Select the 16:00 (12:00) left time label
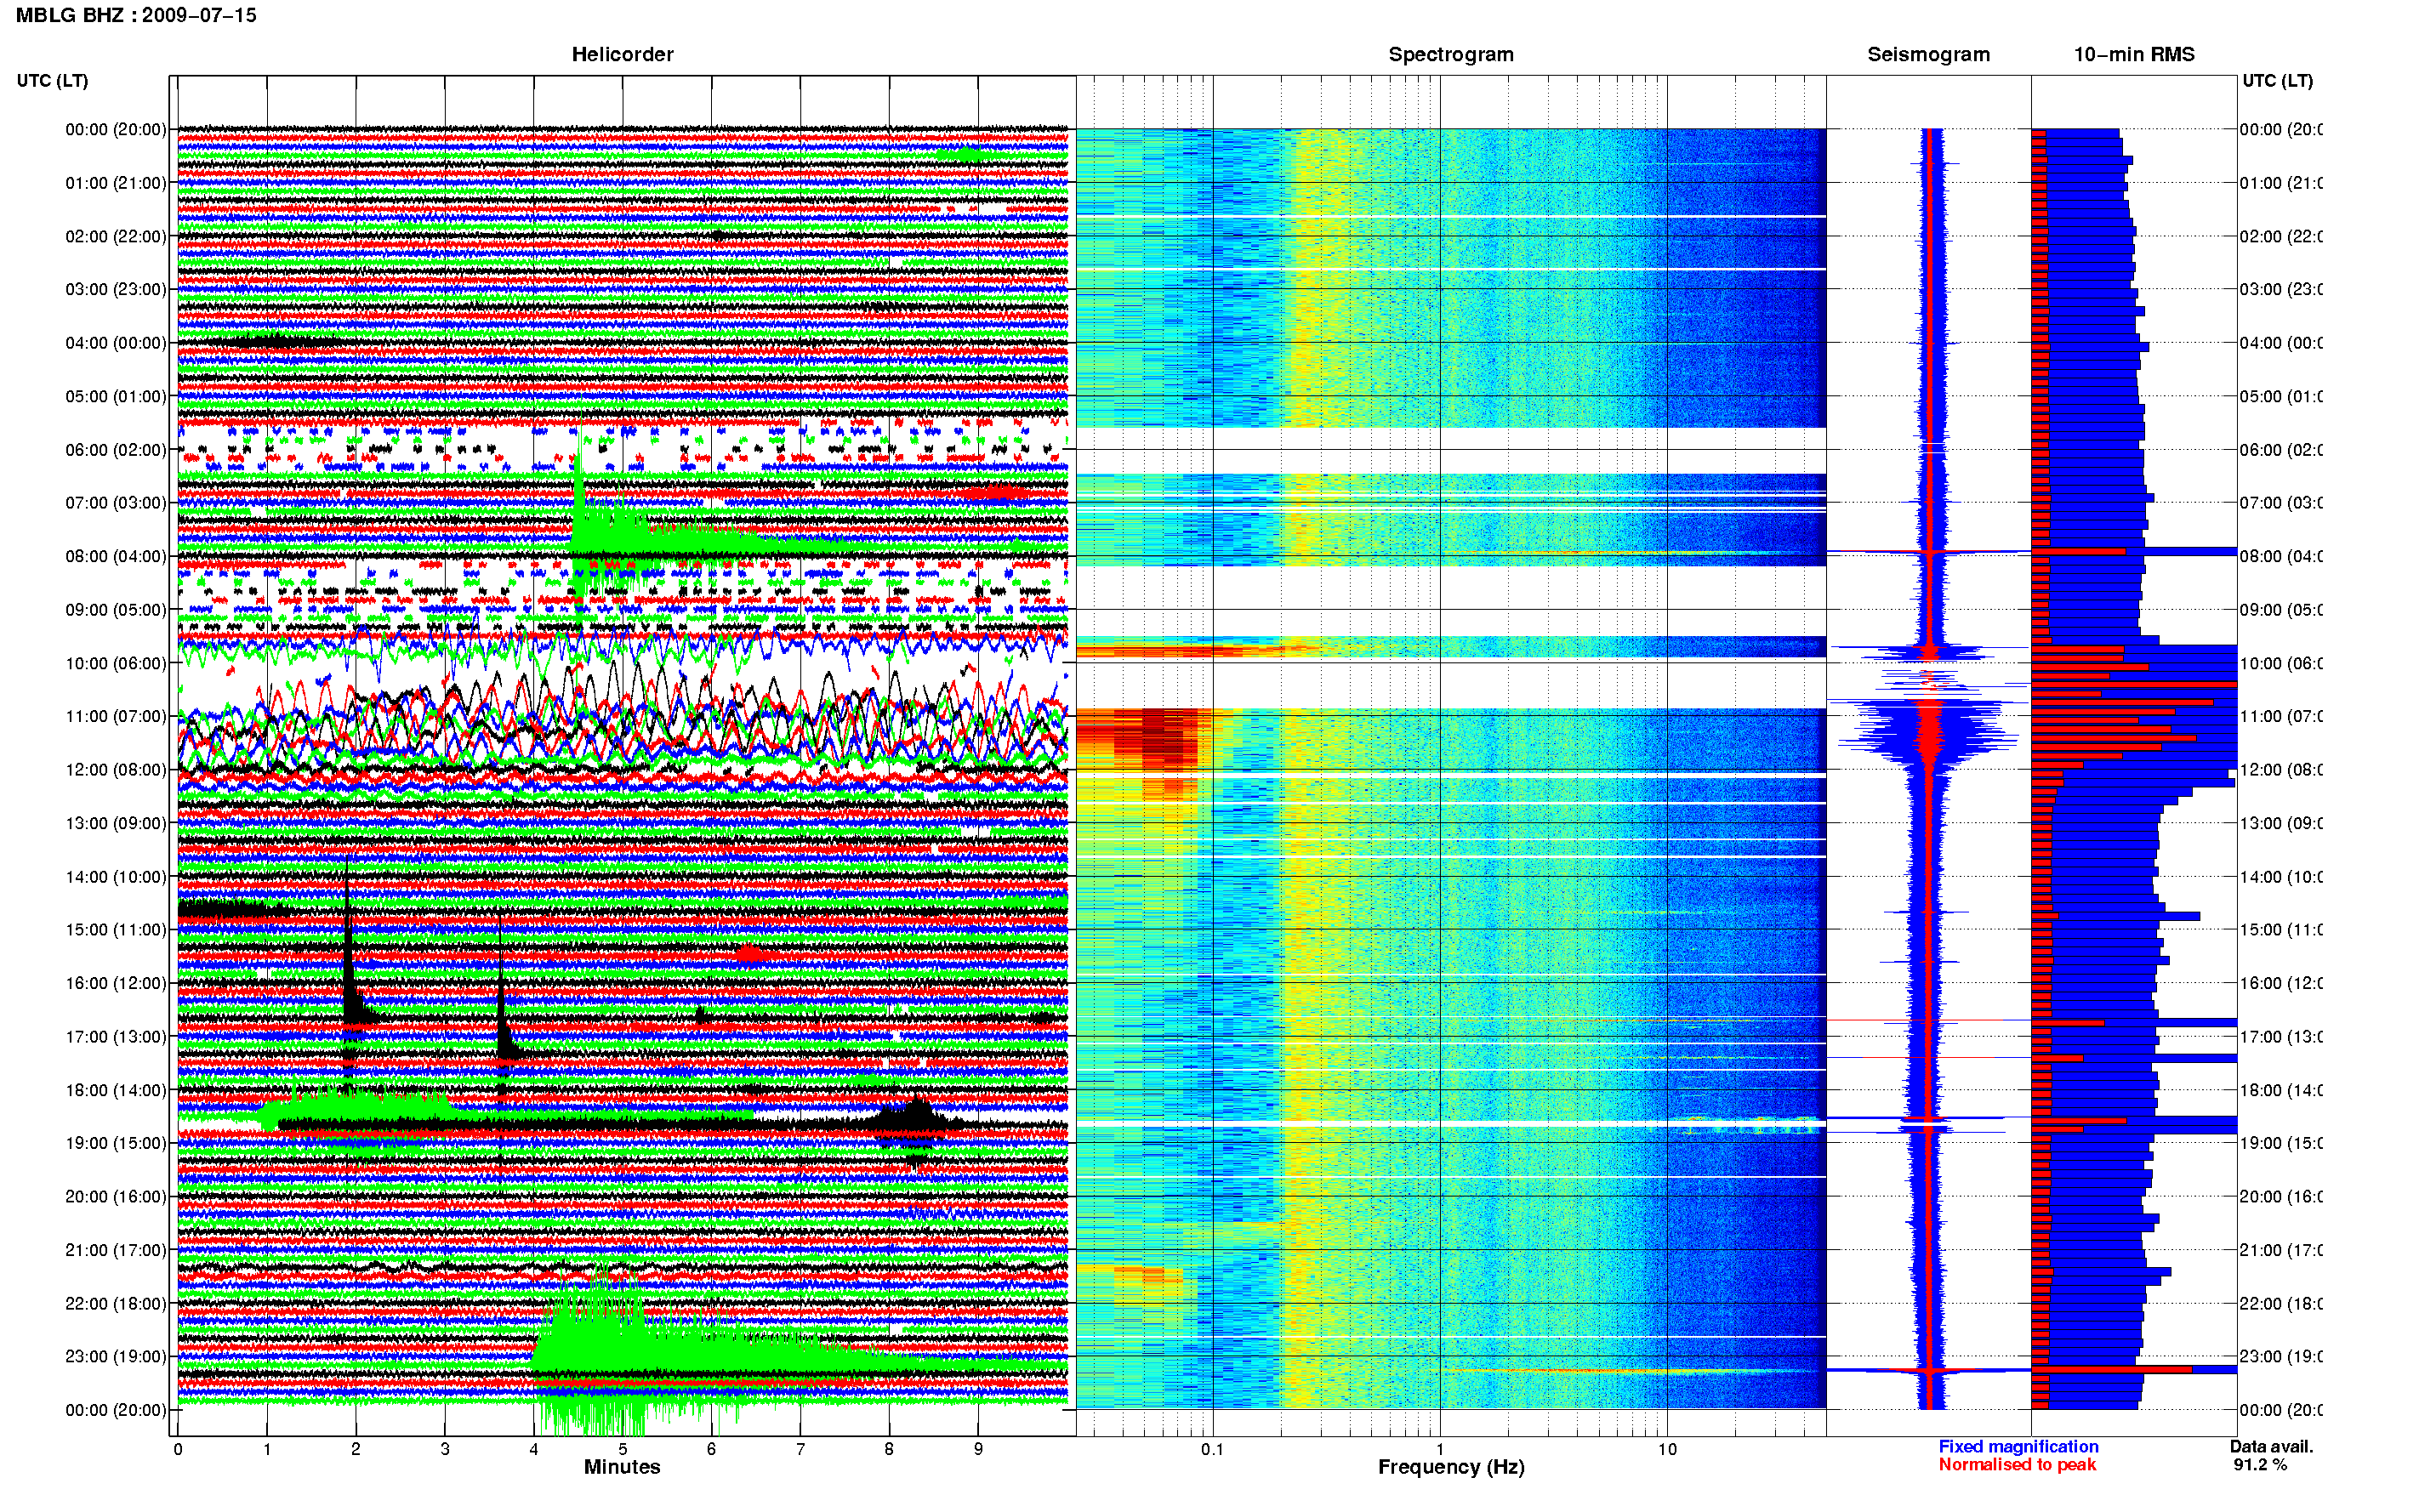Viewport: 2419px width, 1512px height. click(115, 983)
